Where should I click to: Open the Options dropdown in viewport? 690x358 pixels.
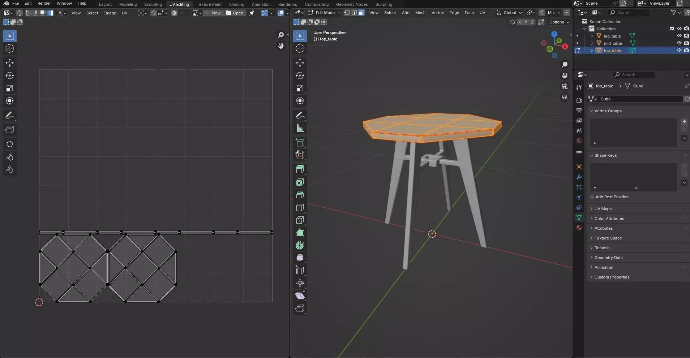point(559,22)
